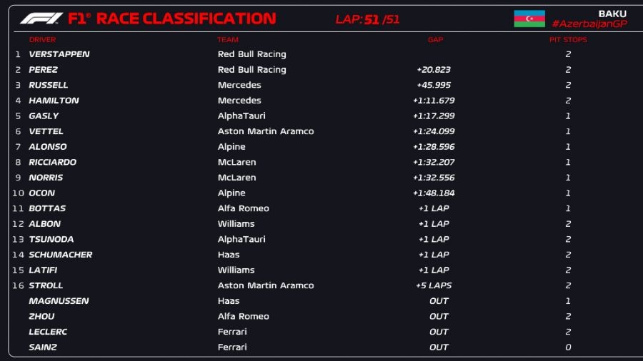Sort by the GAP column header
Image resolution: width=643 pixels, height=361 pixels.
click(x=435, y=40)
